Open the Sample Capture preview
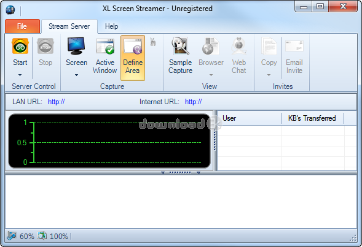This screenshot has height=247, width=362. [x=180, y=46]
